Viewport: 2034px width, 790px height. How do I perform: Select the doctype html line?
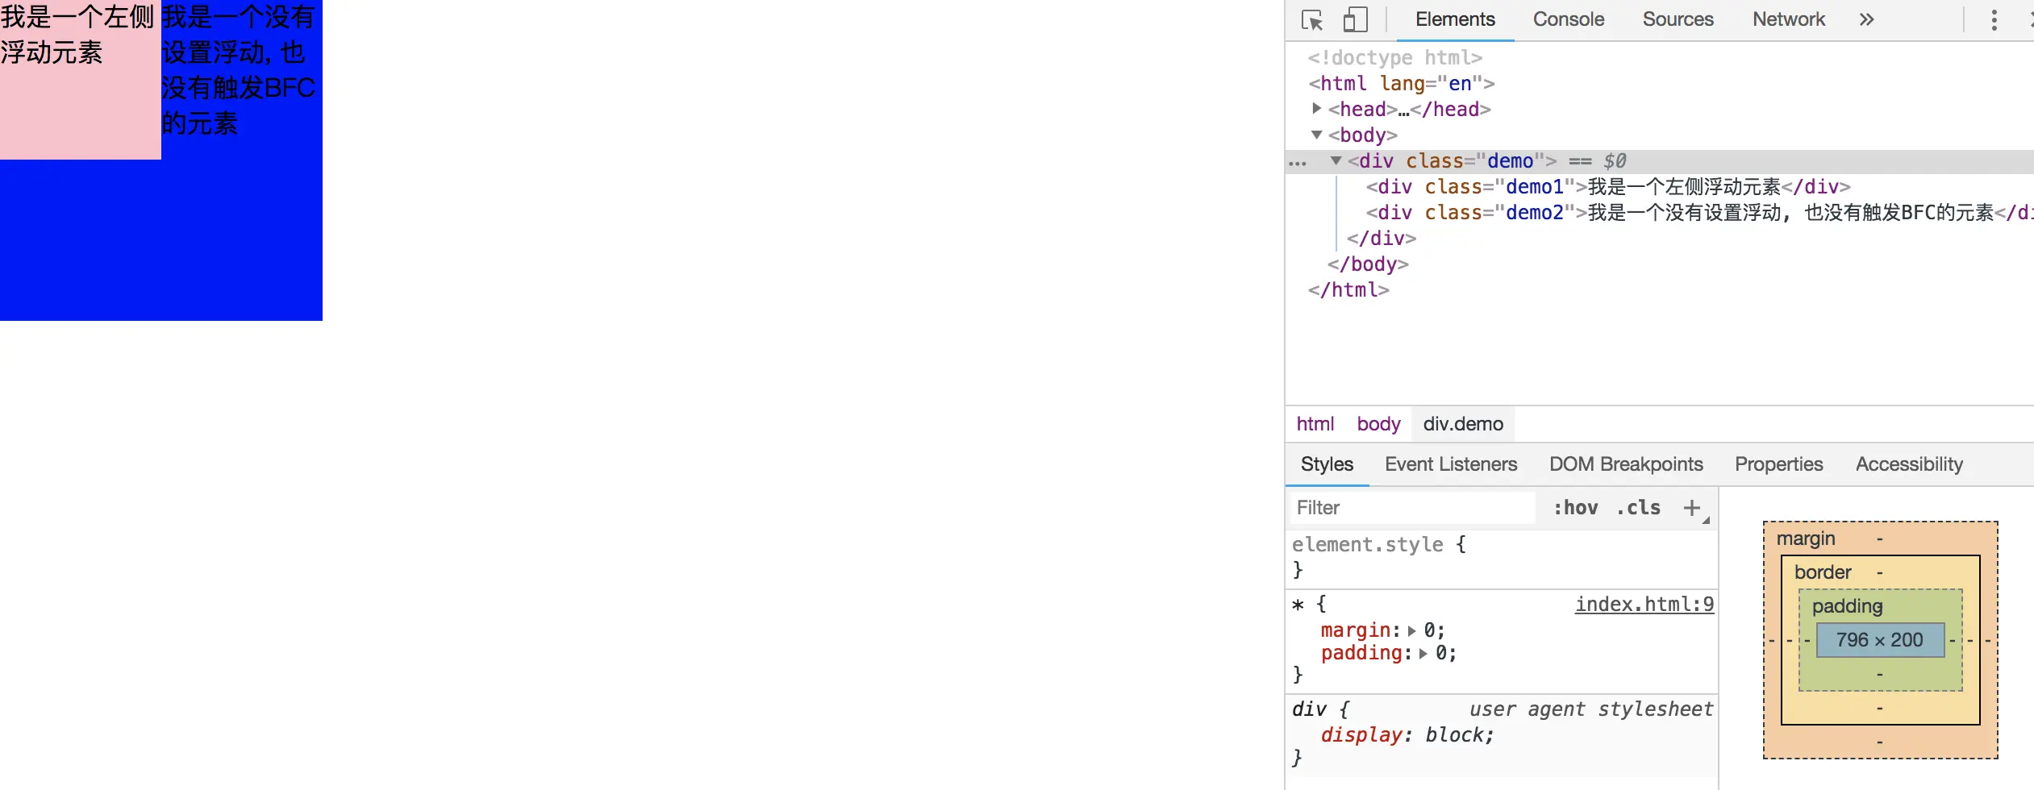(x=1395, y=58)
